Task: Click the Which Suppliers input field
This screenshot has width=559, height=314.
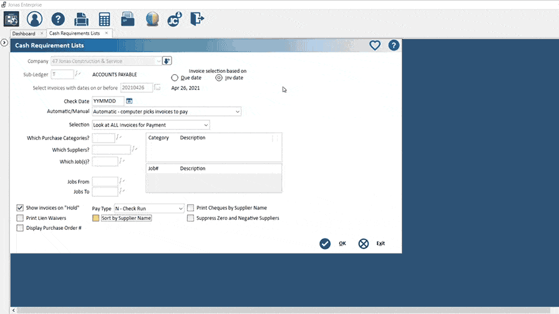Action: tap(111, 150)
